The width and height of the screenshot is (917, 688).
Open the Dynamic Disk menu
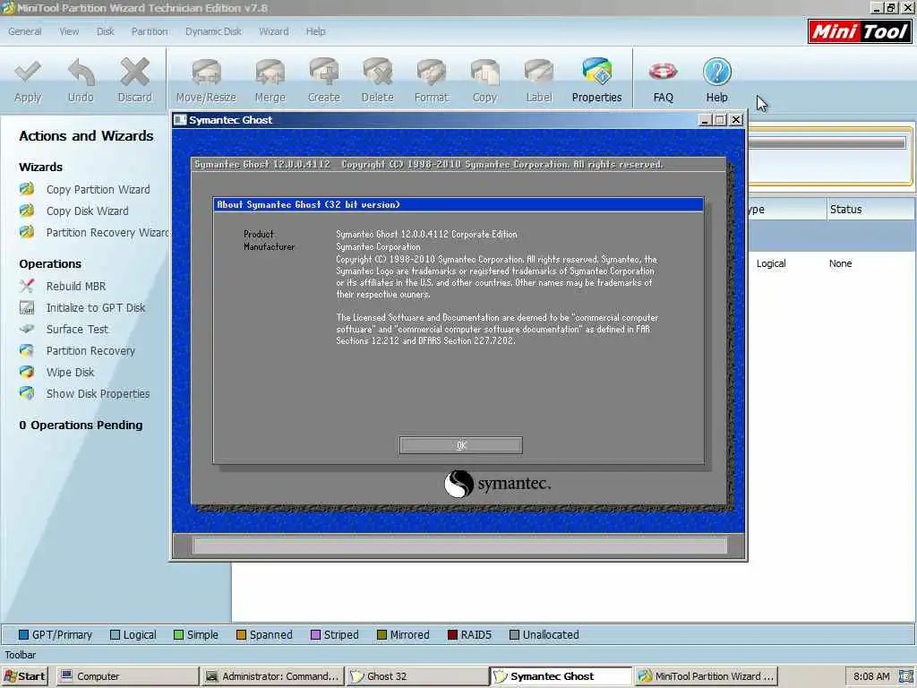click(x=213, y=31)
